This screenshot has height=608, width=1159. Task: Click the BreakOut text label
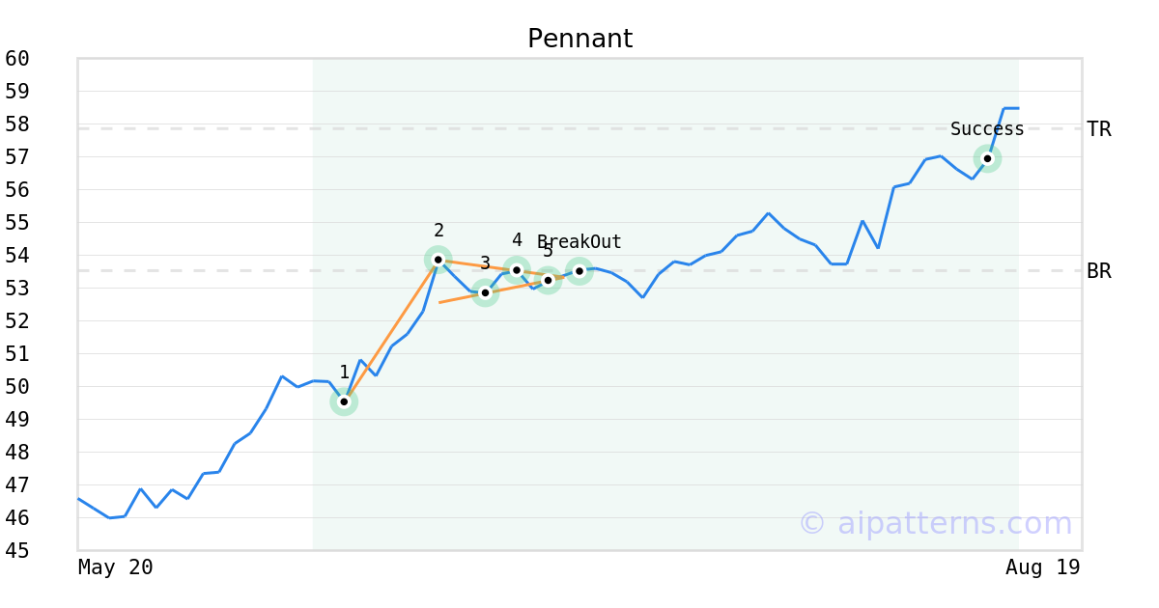tap(579, 242)
